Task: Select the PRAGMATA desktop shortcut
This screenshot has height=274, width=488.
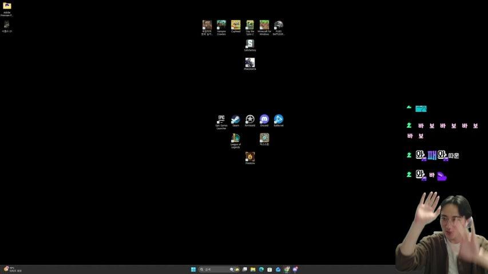Action: [x=250, y=64]
